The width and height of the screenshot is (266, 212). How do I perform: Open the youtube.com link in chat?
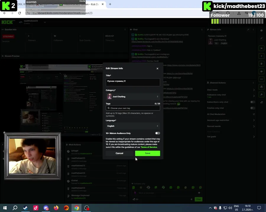coord(184,65)
